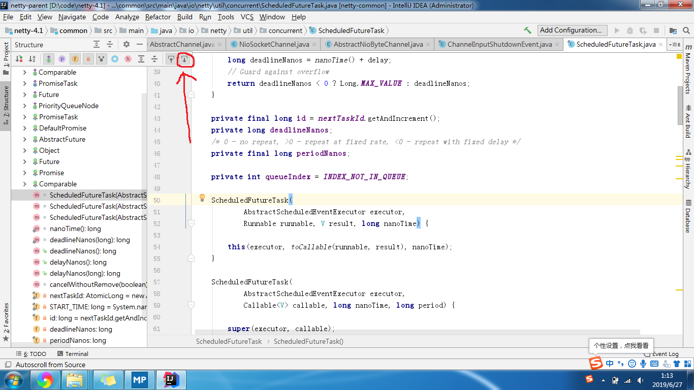
Task: Switch to ChannelInputShutdownEvent.java tab
Action: click(x=500, y=44)
